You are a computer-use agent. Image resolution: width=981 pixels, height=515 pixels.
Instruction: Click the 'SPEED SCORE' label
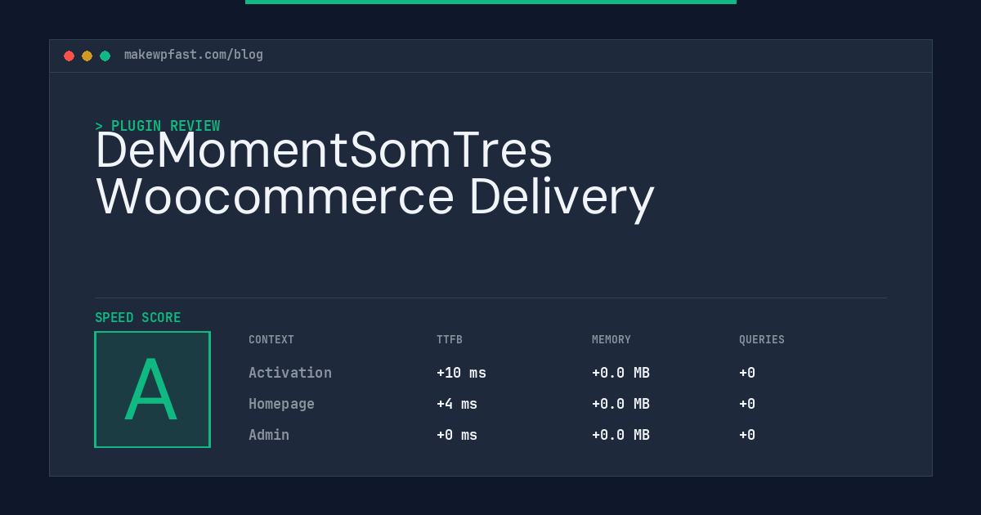click(x=138, y=318)
